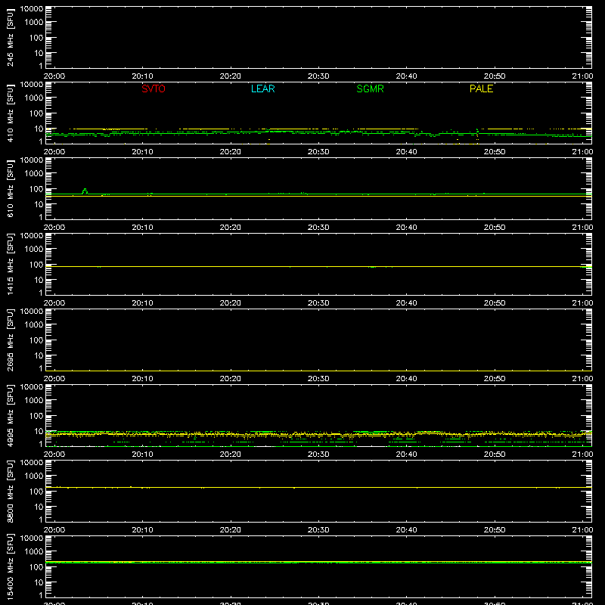Click 20:30 tick label below 245 MHz plot

tap(318, 76)
